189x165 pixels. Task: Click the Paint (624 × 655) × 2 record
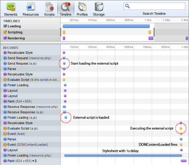[x=21, y=161]
